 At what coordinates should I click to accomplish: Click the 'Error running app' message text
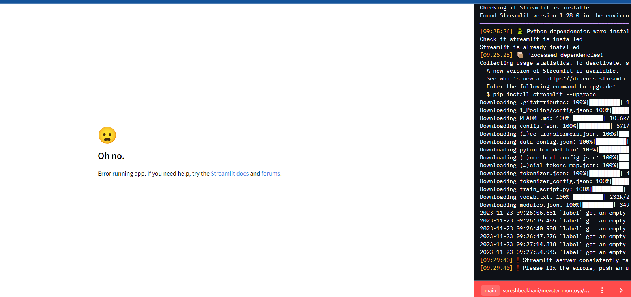(190, 174)
